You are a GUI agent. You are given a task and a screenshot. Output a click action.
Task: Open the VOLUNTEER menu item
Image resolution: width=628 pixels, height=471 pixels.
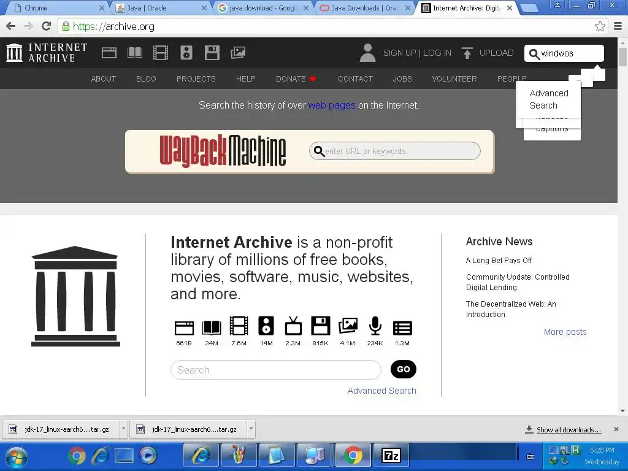point(454,79)
